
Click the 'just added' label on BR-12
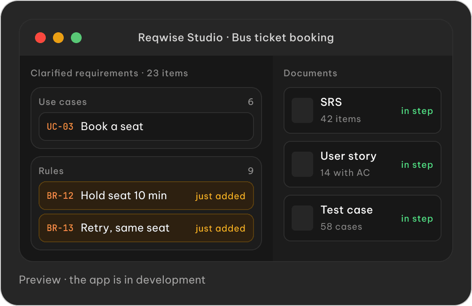220,196
